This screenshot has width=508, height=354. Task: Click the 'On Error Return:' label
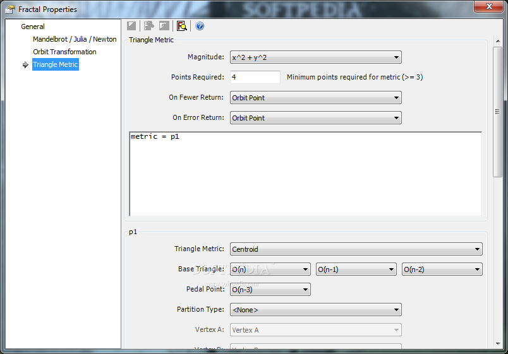coord(198,117)
